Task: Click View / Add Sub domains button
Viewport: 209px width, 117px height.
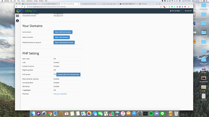Action: [63, 32]
